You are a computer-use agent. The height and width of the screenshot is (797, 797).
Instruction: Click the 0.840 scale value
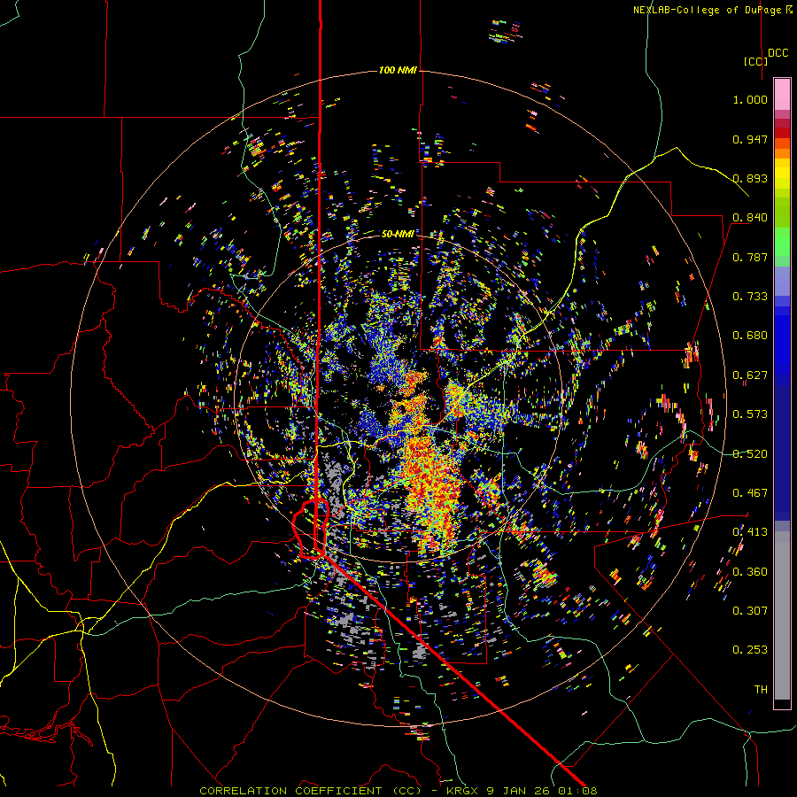tap(750, 218)
